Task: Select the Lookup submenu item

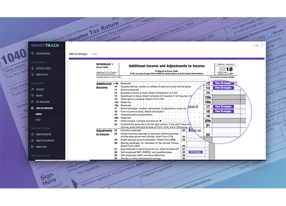Action: tap(39, 114)
